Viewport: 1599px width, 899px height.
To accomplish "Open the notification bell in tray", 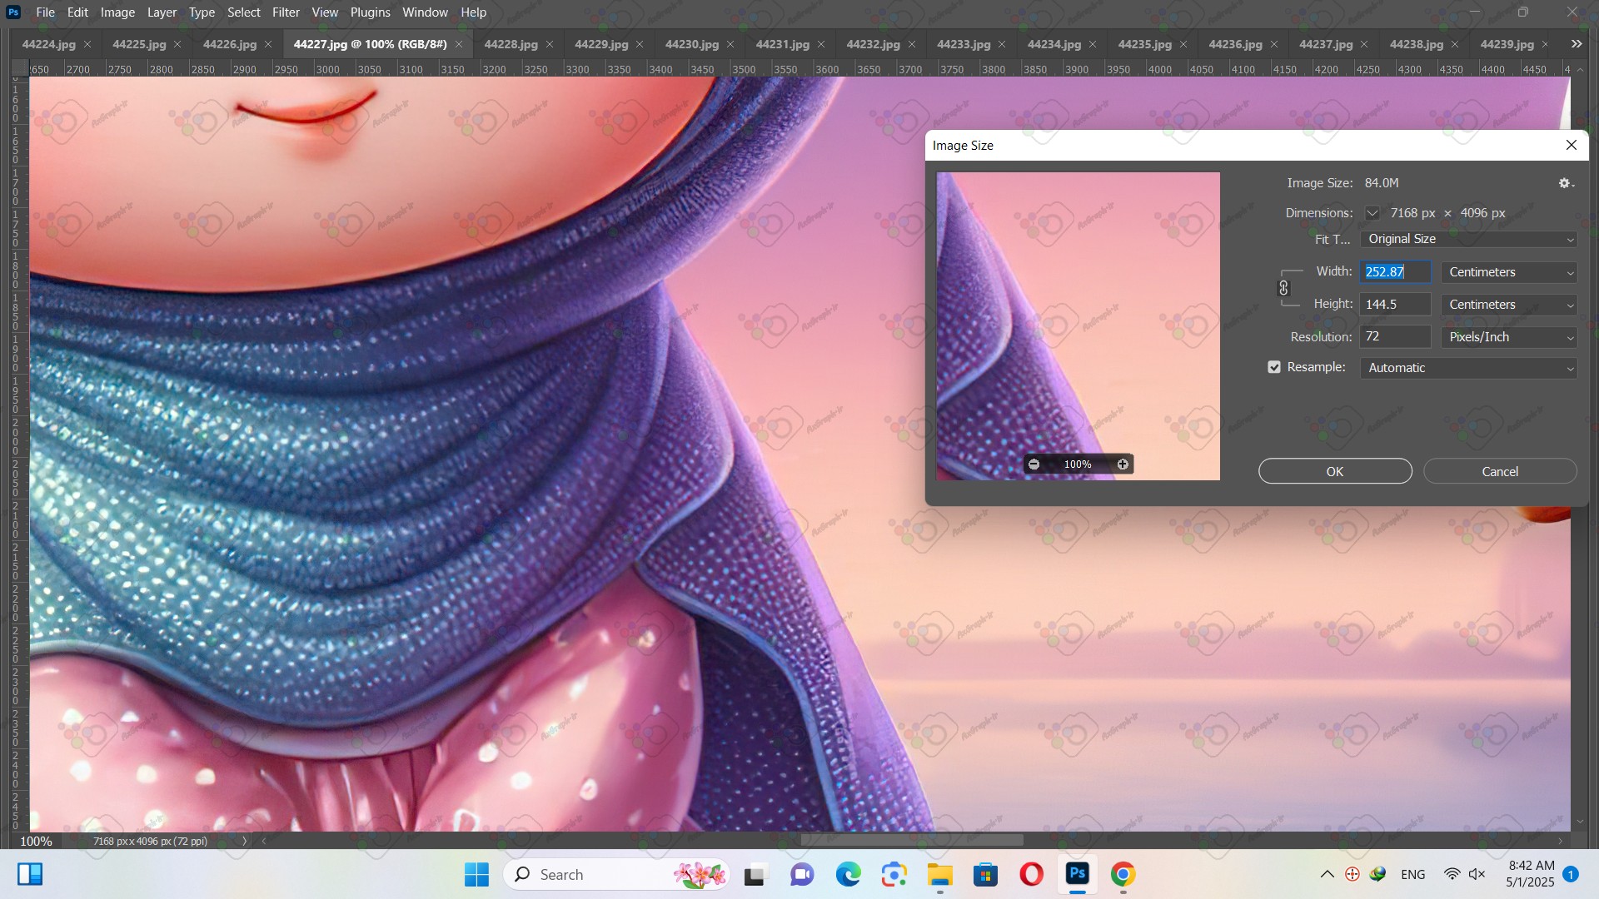I will [x=1571, y=874].
